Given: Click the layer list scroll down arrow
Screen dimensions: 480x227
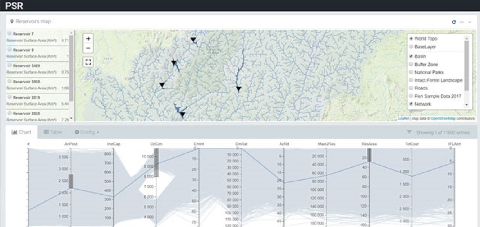Looking at the screenshot, I should pos(467,105).
